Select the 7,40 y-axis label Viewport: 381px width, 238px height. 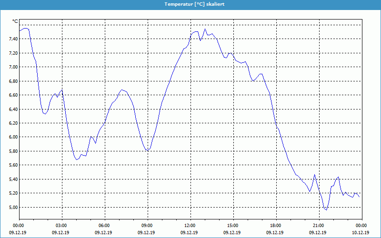pos(13,39)
